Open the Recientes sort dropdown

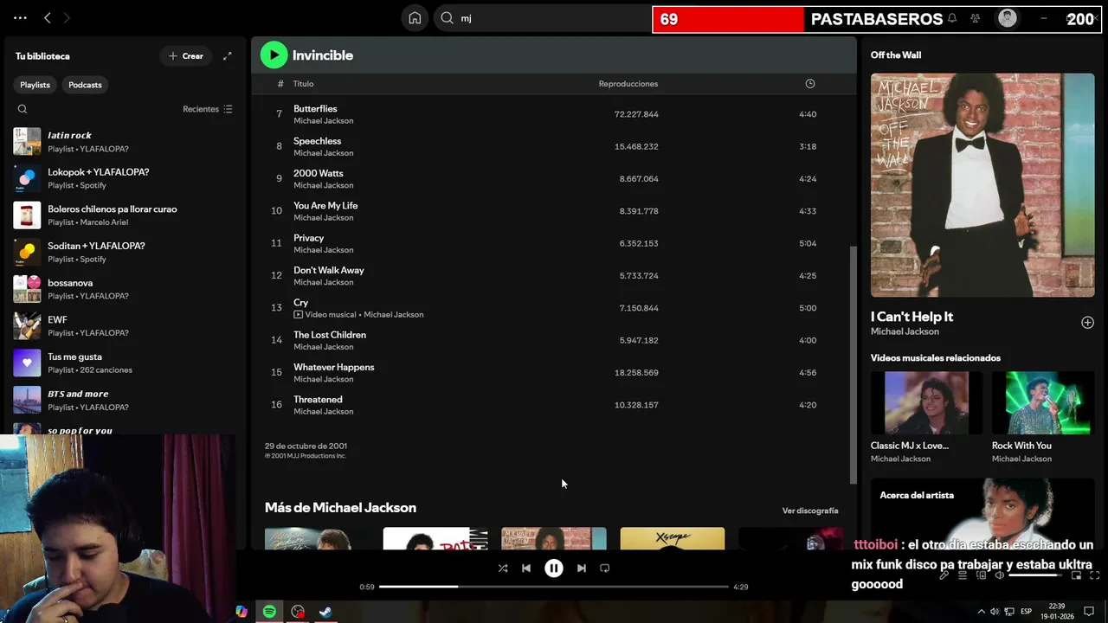pyautogui.click(x=208, y=109)
